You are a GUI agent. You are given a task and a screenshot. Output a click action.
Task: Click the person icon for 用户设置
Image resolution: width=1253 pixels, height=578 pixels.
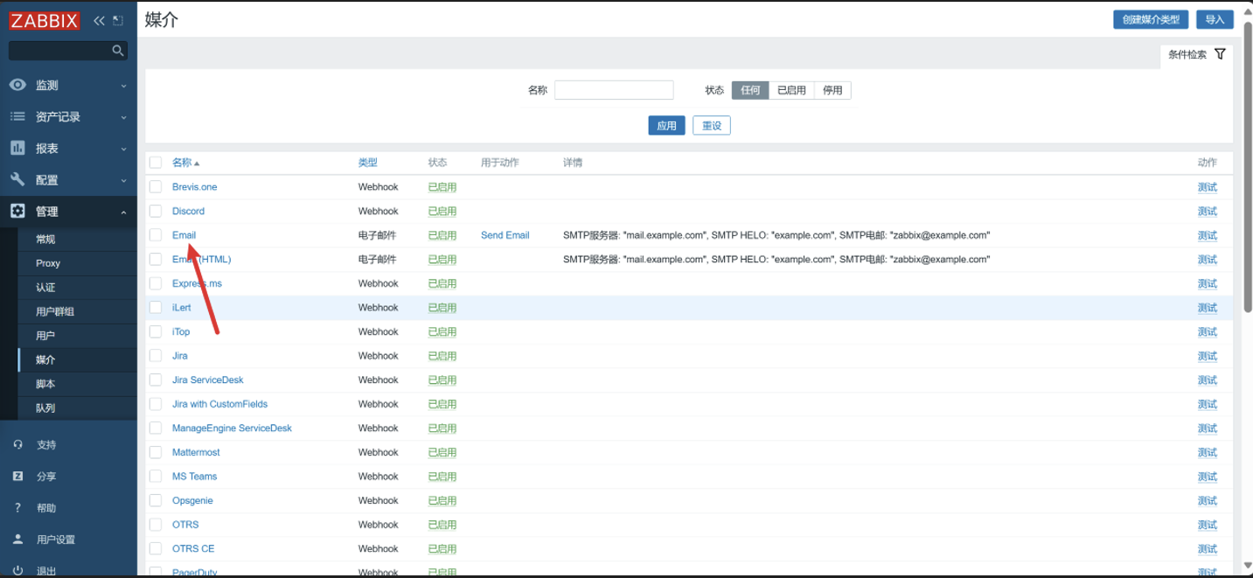point(17,540)
